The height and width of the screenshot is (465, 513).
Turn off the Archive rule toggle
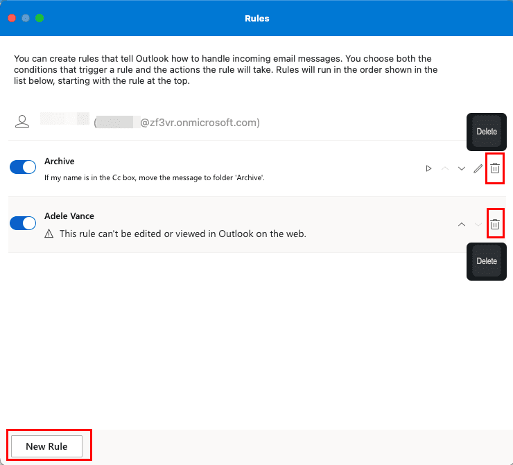pyautogui.click(x=23, y=167)
